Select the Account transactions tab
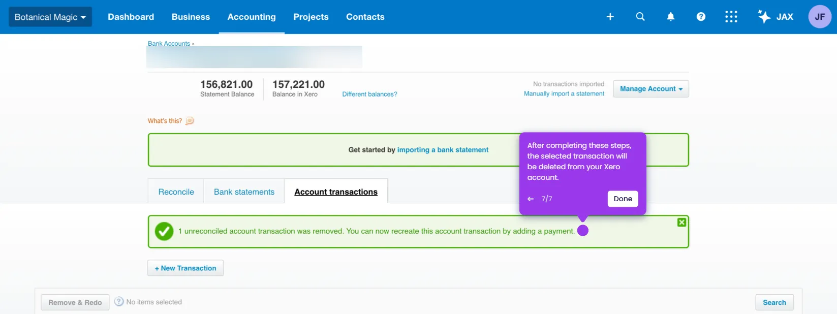Screen dimensions: 837x314 click(x=336, y=192)
